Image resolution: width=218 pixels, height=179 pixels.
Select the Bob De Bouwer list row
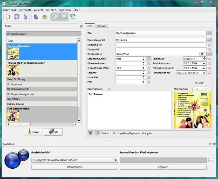coord(42,104)
